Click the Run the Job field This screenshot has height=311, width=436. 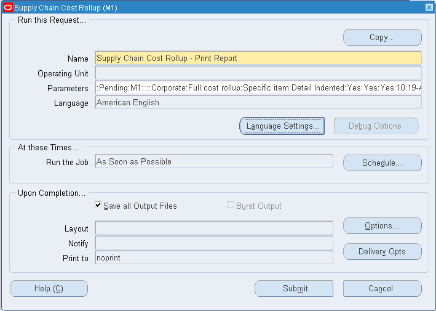click(214, 161)
